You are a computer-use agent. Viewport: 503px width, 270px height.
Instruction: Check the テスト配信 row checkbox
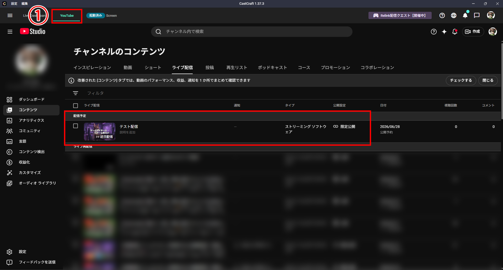pyautogui.click(x=76, y=126)
